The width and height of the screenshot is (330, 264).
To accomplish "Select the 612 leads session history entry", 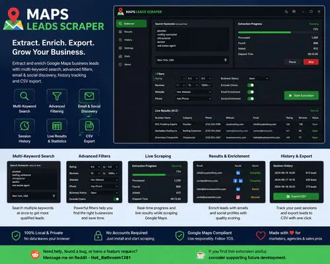I will click(296, 173).
